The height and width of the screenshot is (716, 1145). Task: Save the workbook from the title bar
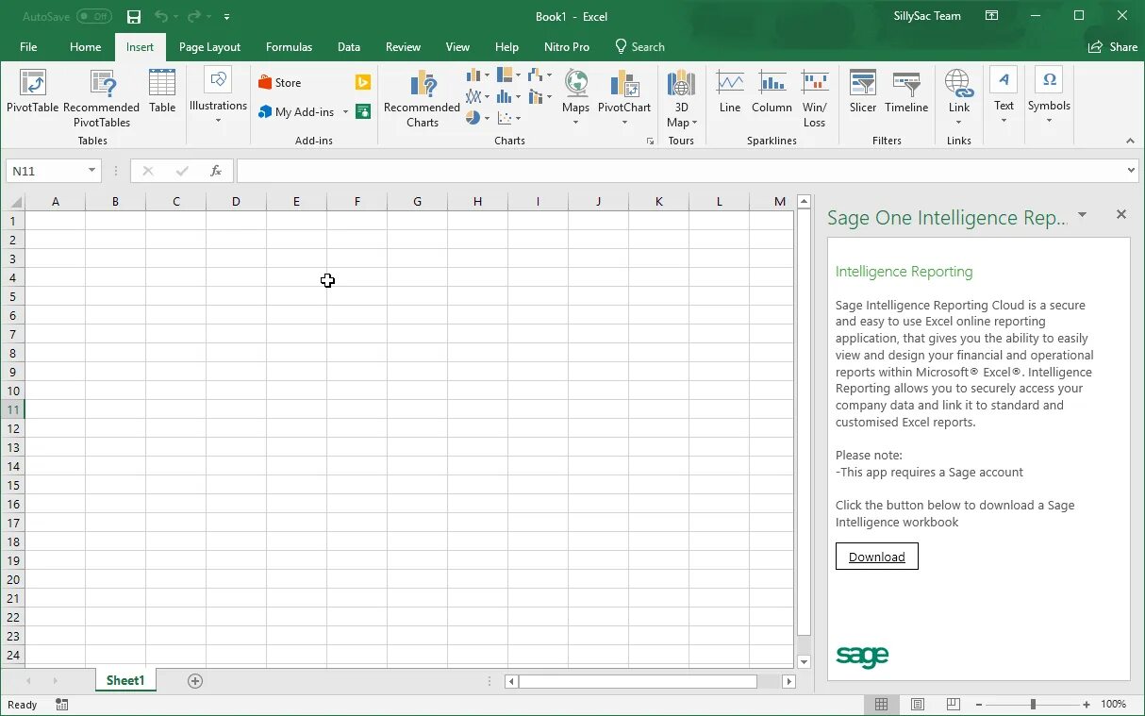tap(134, 17)
